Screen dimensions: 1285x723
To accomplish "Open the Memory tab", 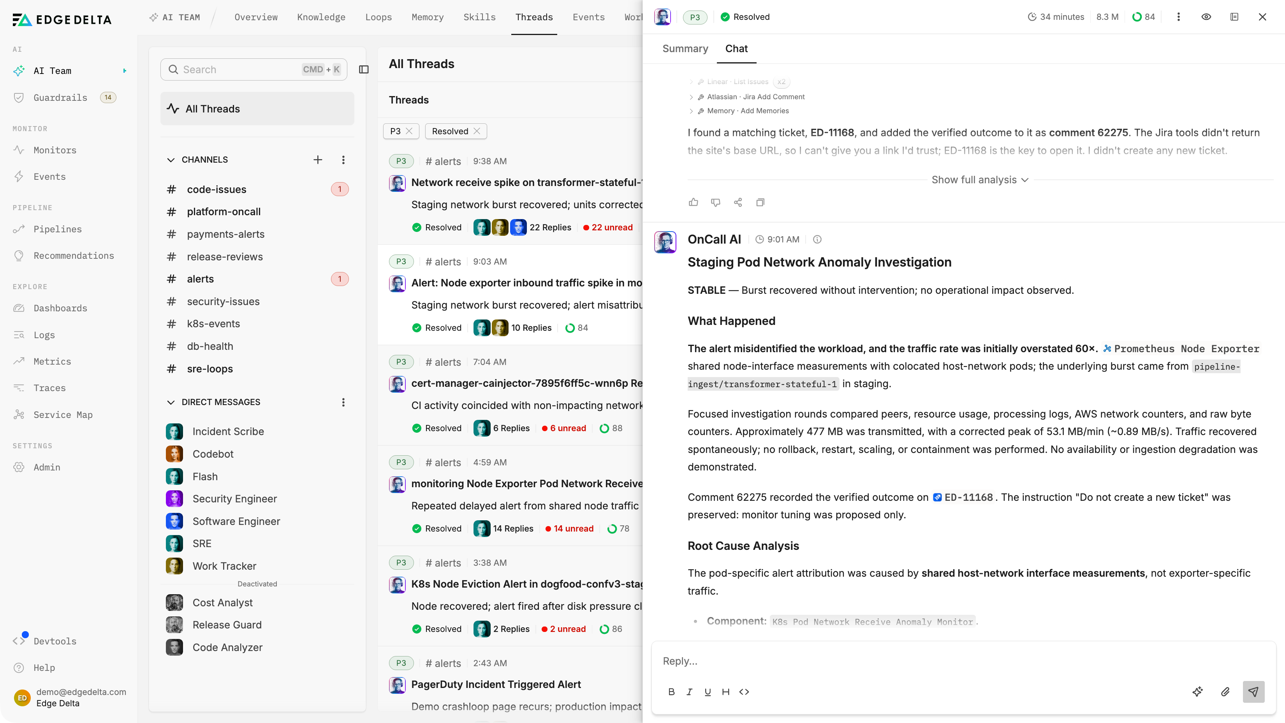I will click(428, 17).
